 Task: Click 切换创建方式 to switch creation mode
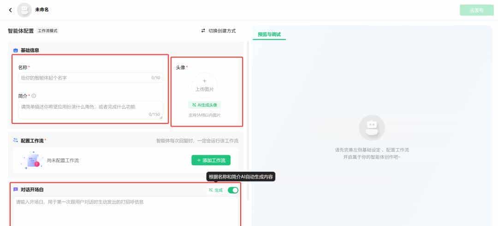pos(219,31)
